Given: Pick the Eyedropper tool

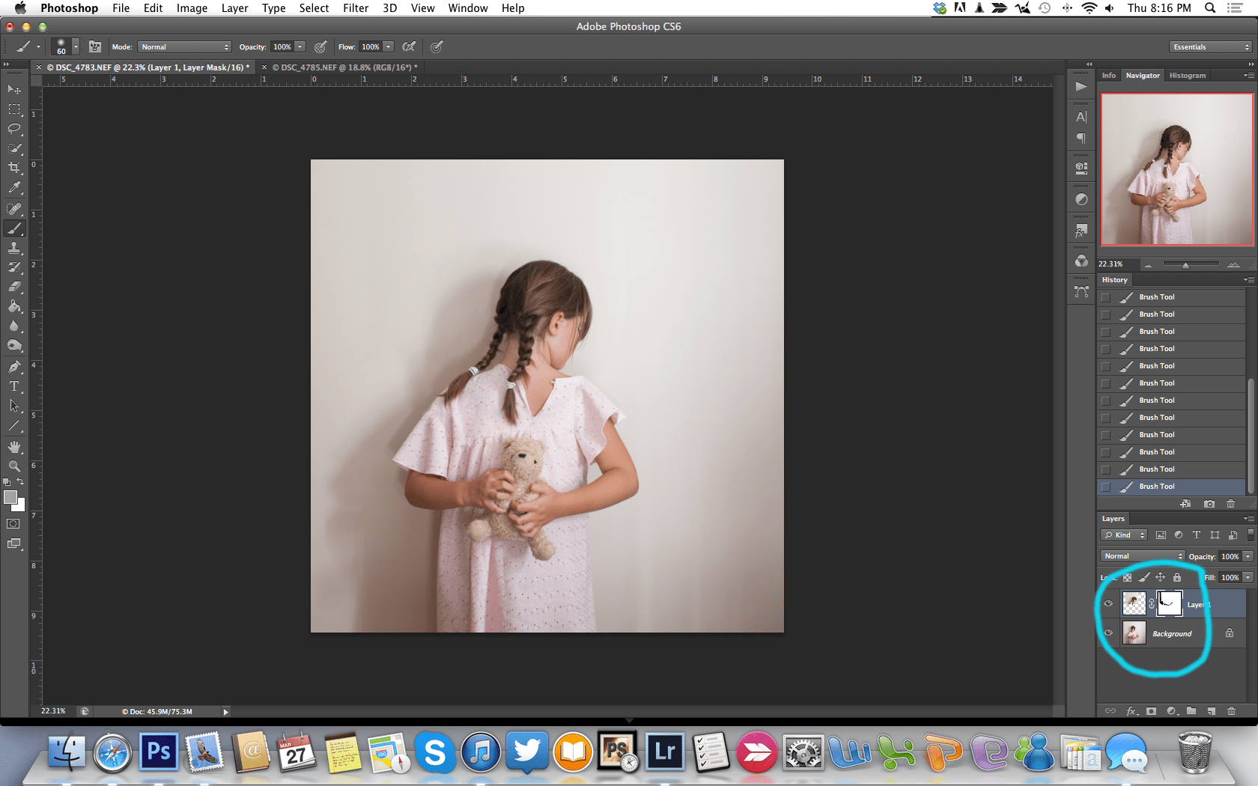Looking at the screenshot, I should click(14, 188).
